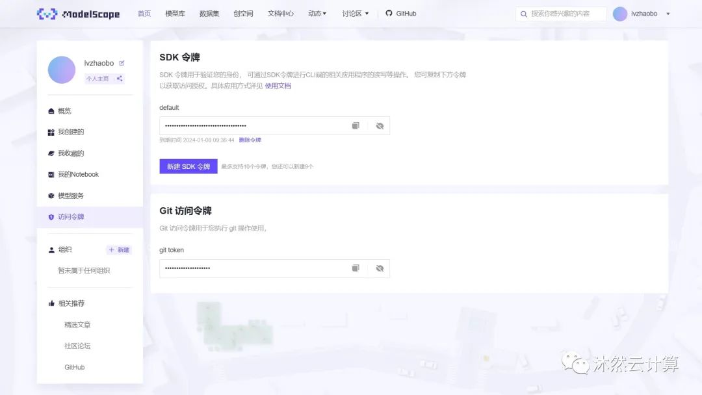Open the 动态 dropdown menu
The width and height of the screenshot is (702, 395).
click(x=317, y=13)
